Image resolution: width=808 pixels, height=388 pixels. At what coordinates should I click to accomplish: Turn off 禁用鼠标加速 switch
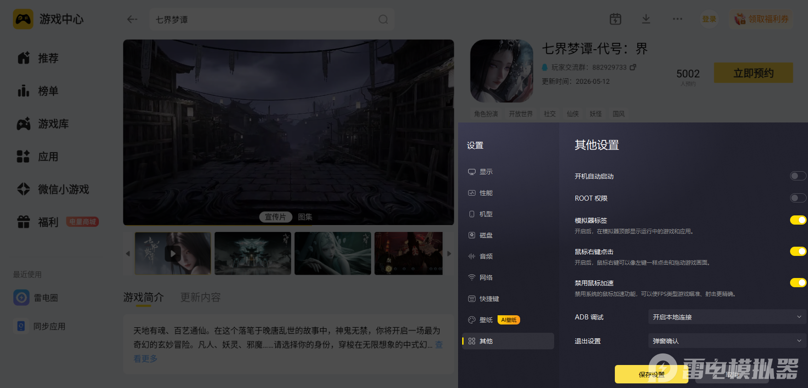tap(798, 283)
